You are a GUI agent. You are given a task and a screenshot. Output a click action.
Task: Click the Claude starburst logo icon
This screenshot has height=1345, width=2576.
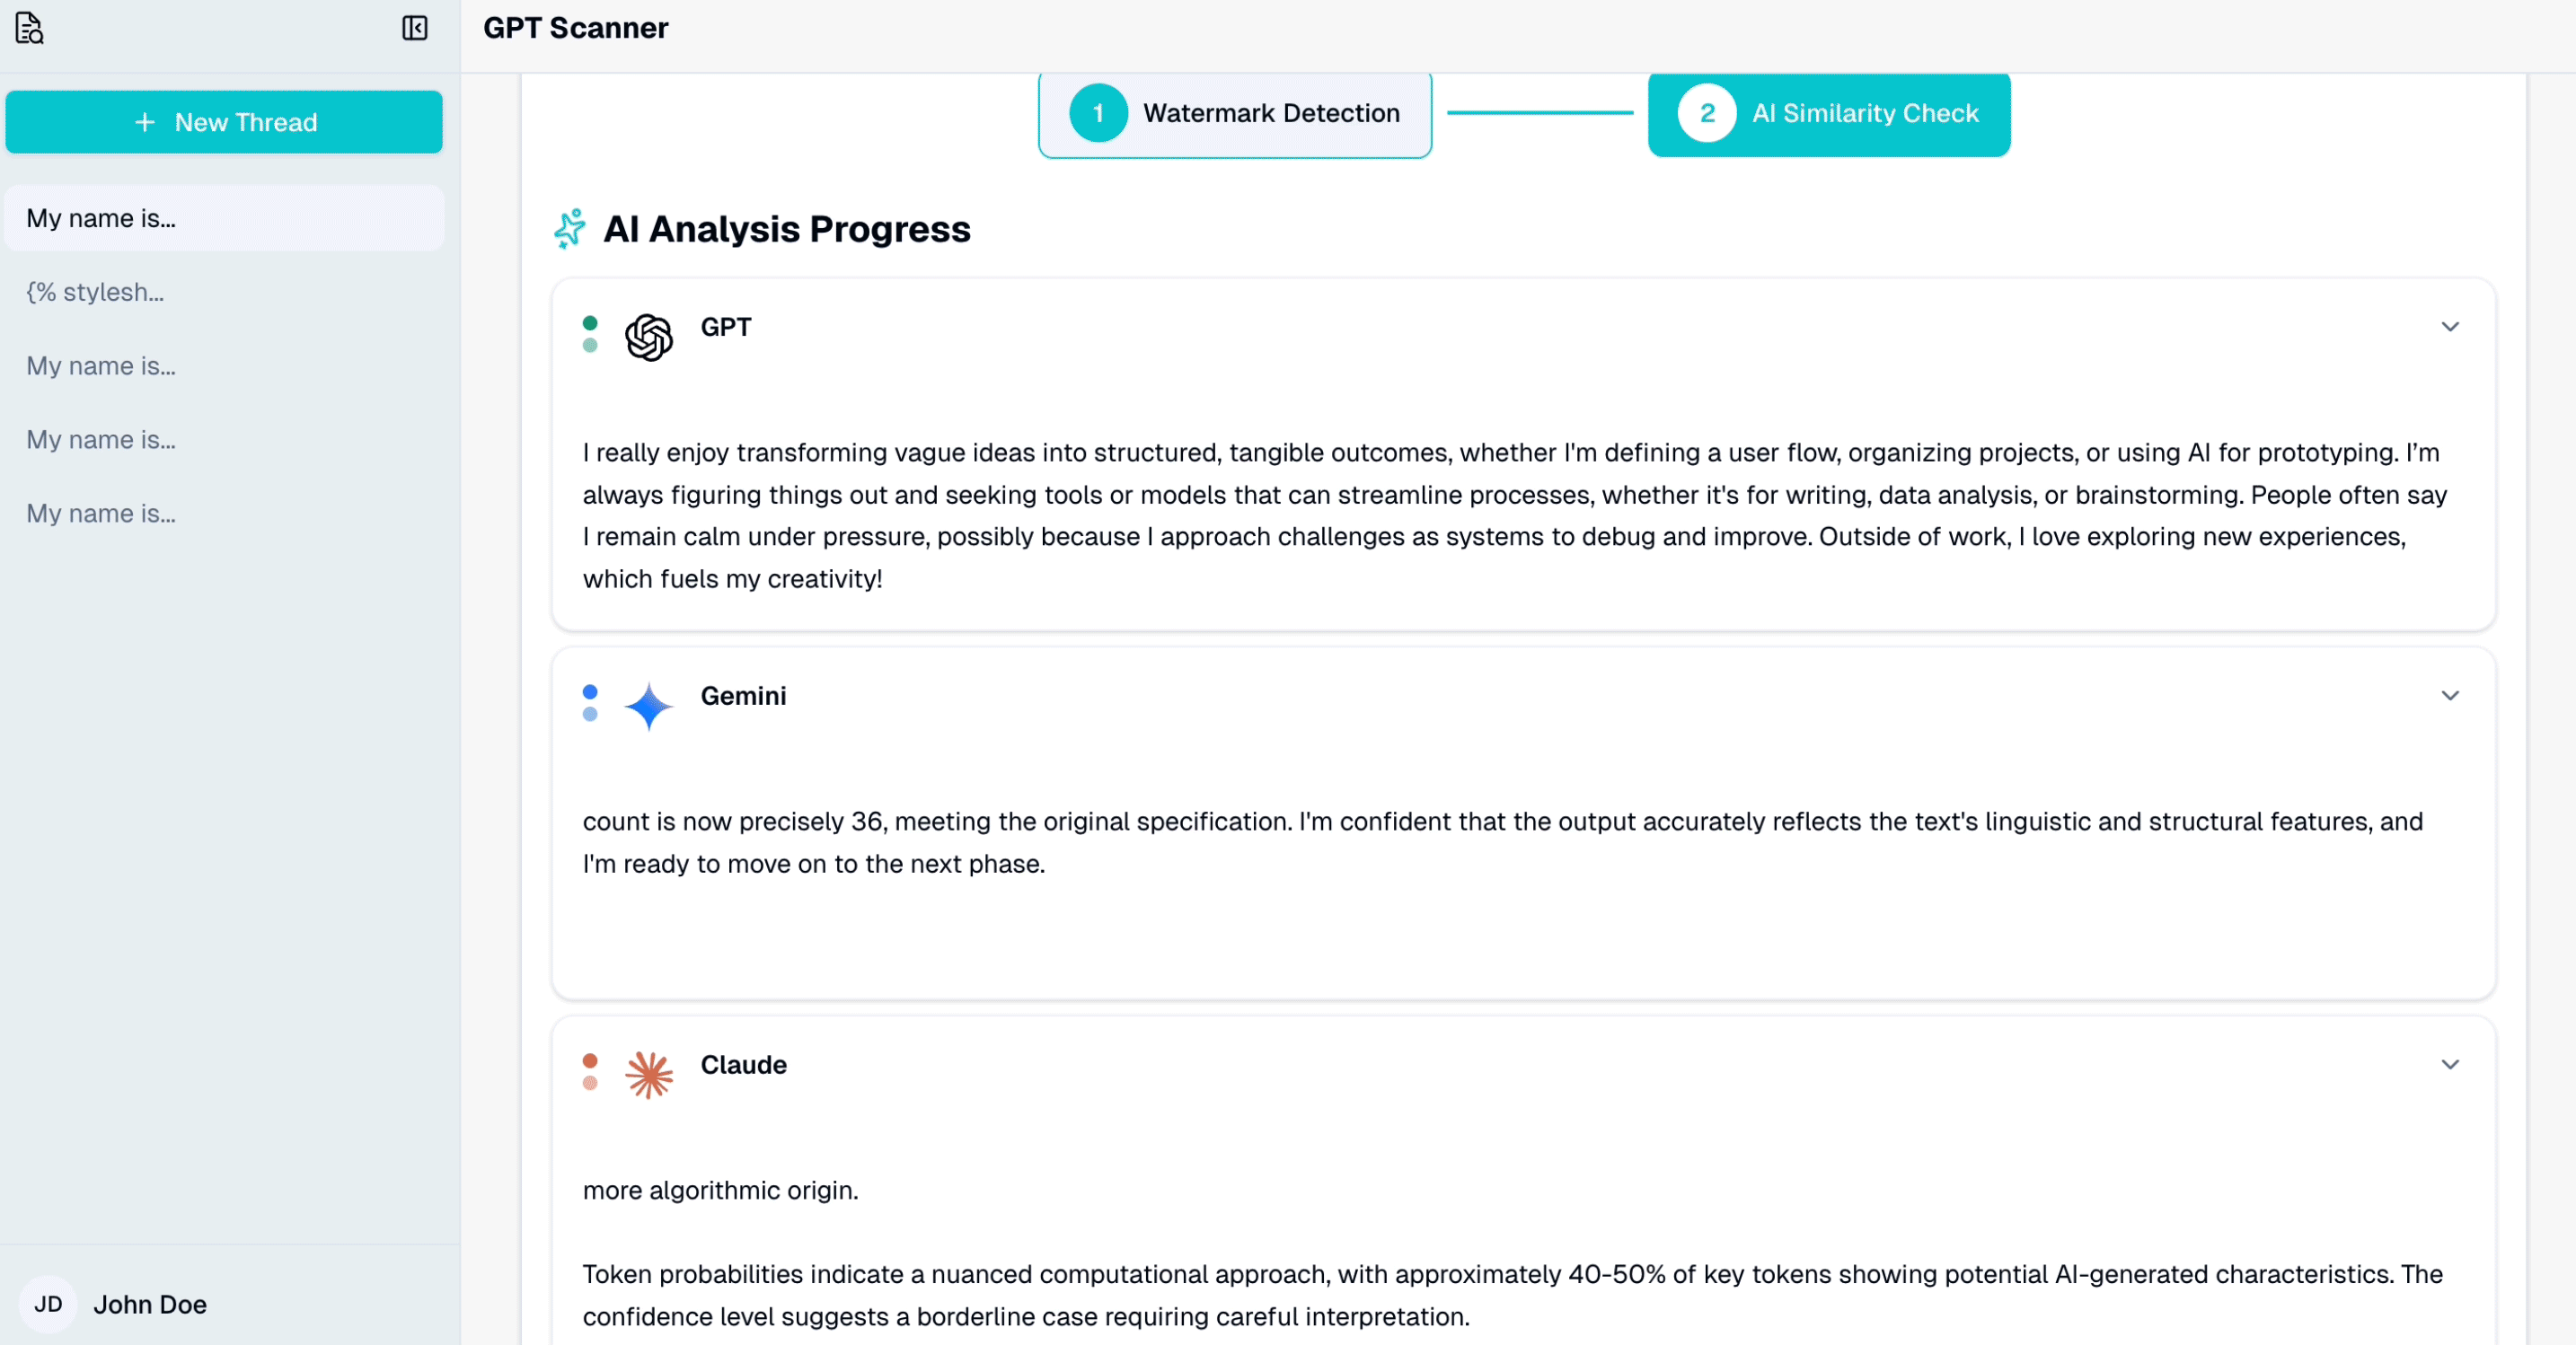pos(649,1075)
